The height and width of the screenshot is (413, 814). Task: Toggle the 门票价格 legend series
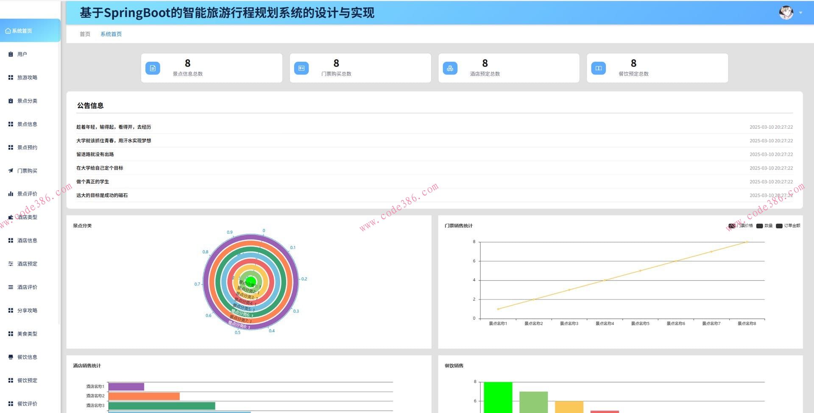[741, 226]
